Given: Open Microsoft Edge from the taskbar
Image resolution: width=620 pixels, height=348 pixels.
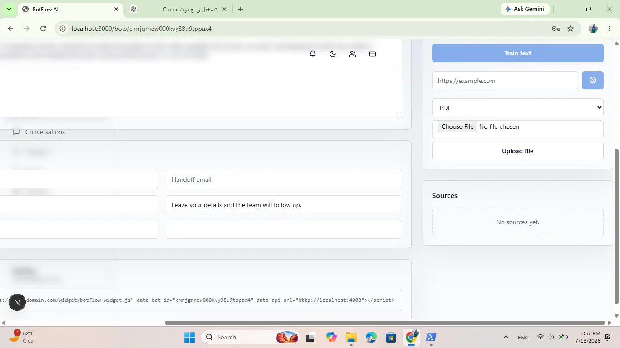Looking at the screenshot, I should click(371, 337).
